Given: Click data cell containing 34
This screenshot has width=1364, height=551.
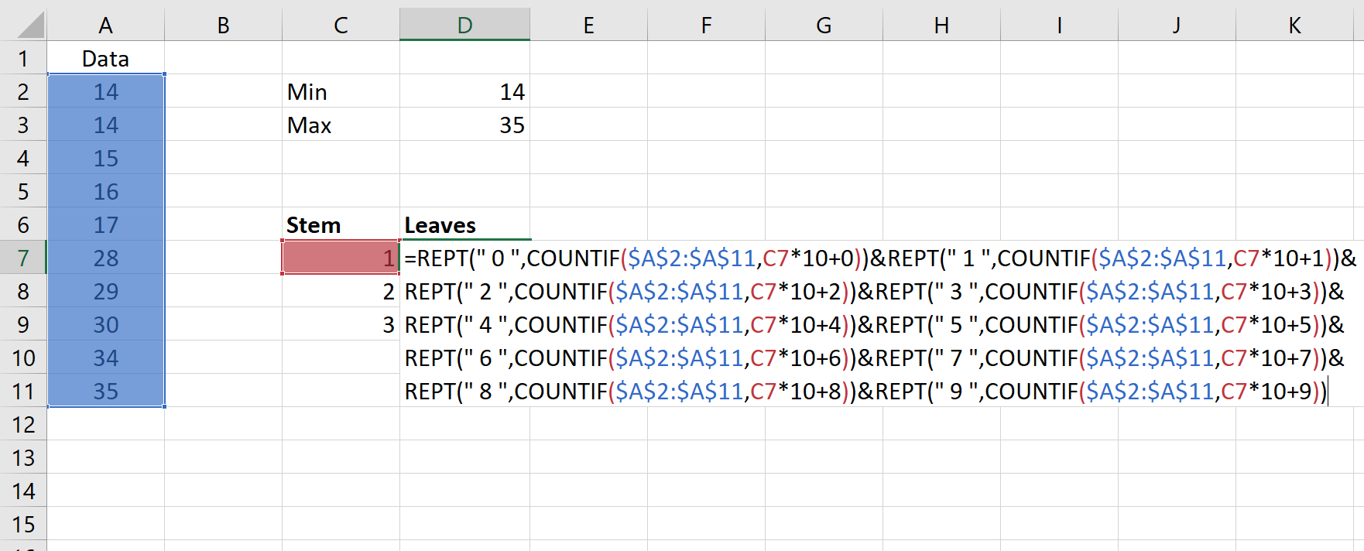Looking at the screenshot, I should pyautogui.click(x=106, y=358).
